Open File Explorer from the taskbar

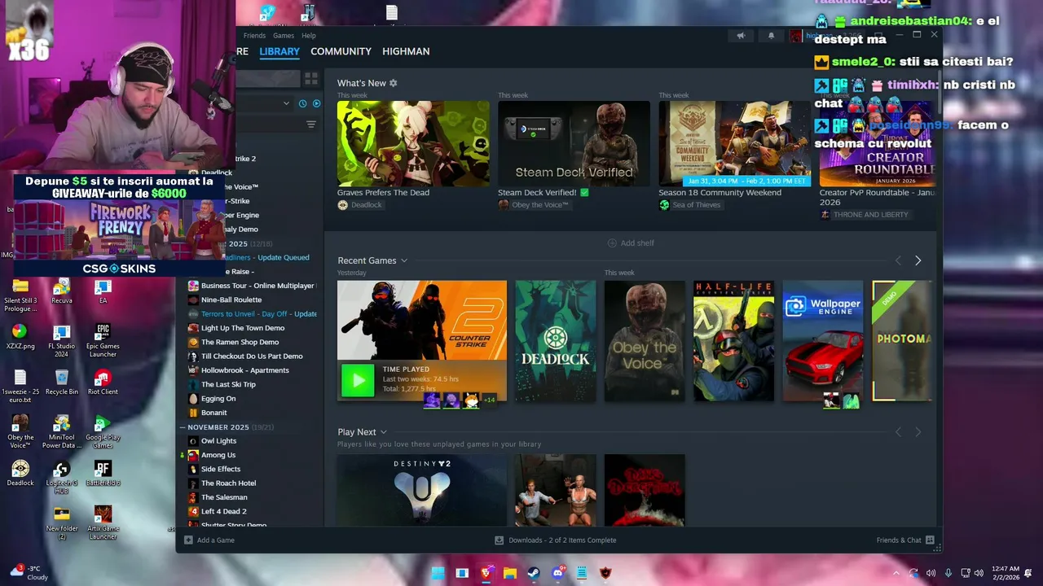pyautogui.click(x=510, y=573)
